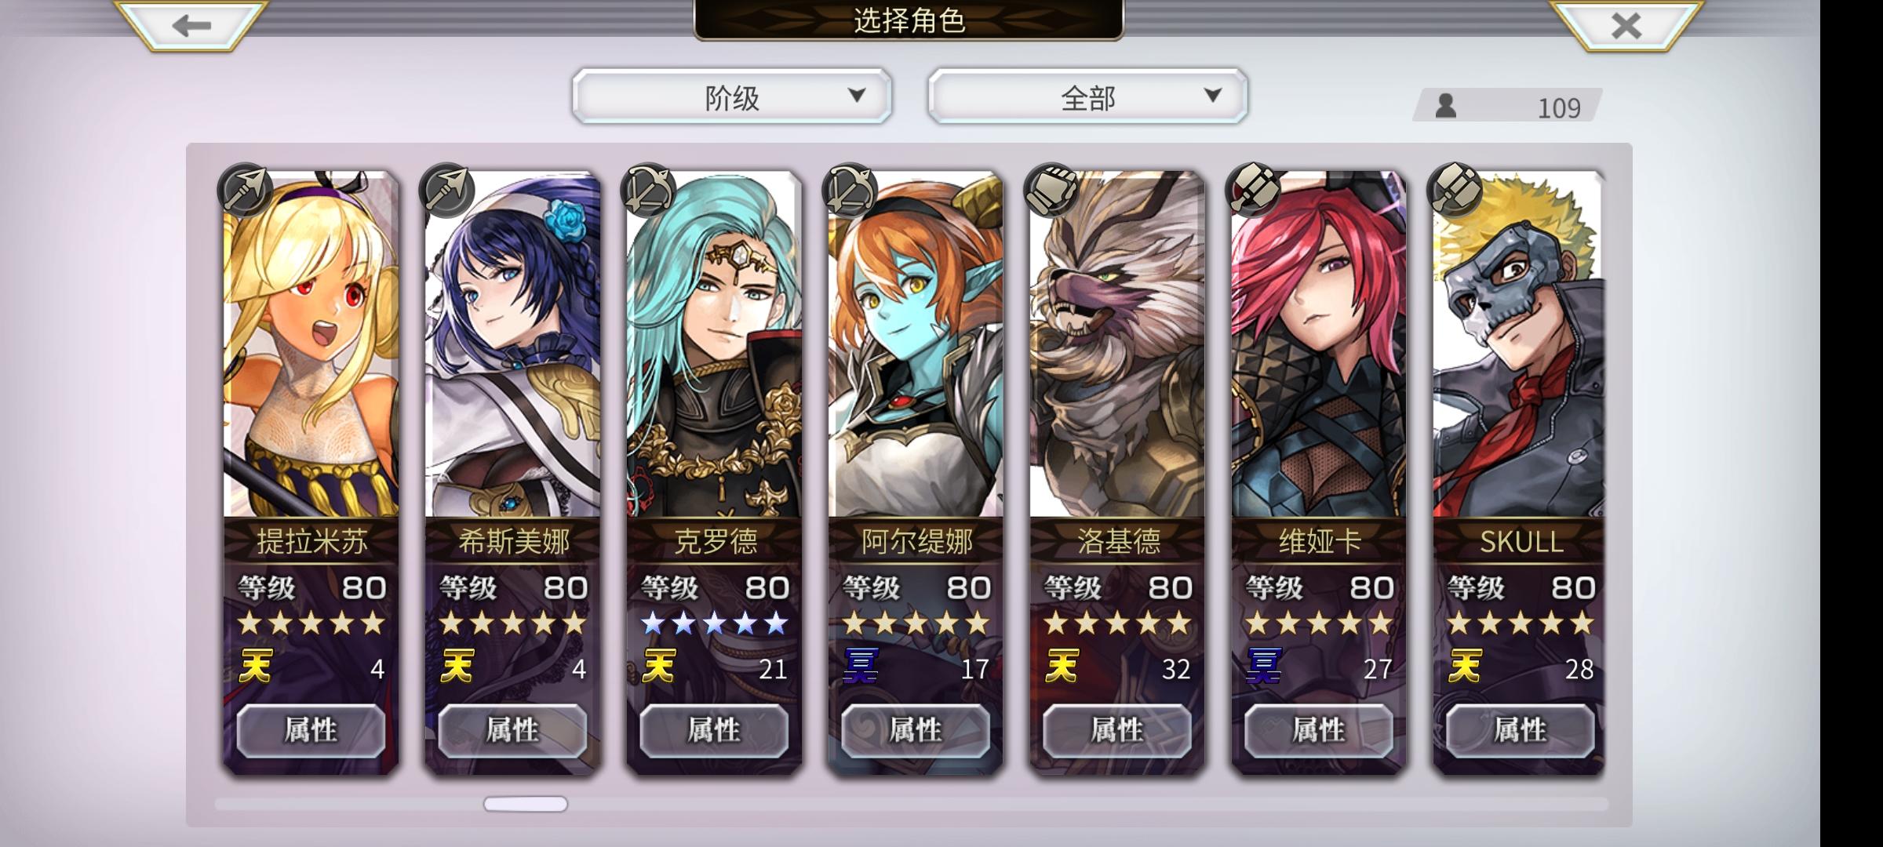
Task: Click the 天 element icon on 希斯美娜 card
Action: (x=457, y=667)
